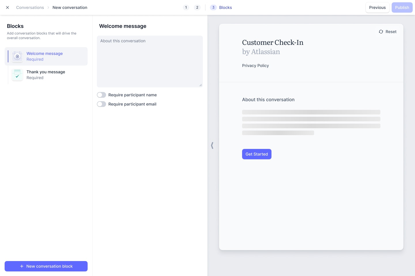Go to step 2 in the stepper

pos(197,7)
